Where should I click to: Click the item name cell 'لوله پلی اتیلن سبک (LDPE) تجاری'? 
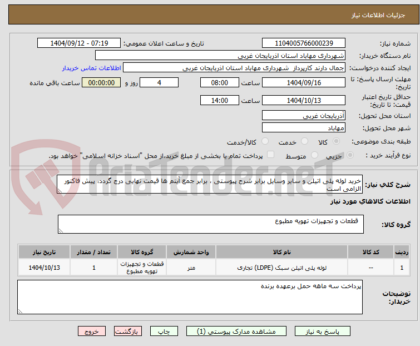pos(282,268)
